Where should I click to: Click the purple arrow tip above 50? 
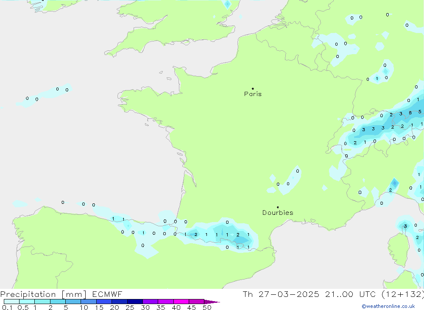[212, 302]
